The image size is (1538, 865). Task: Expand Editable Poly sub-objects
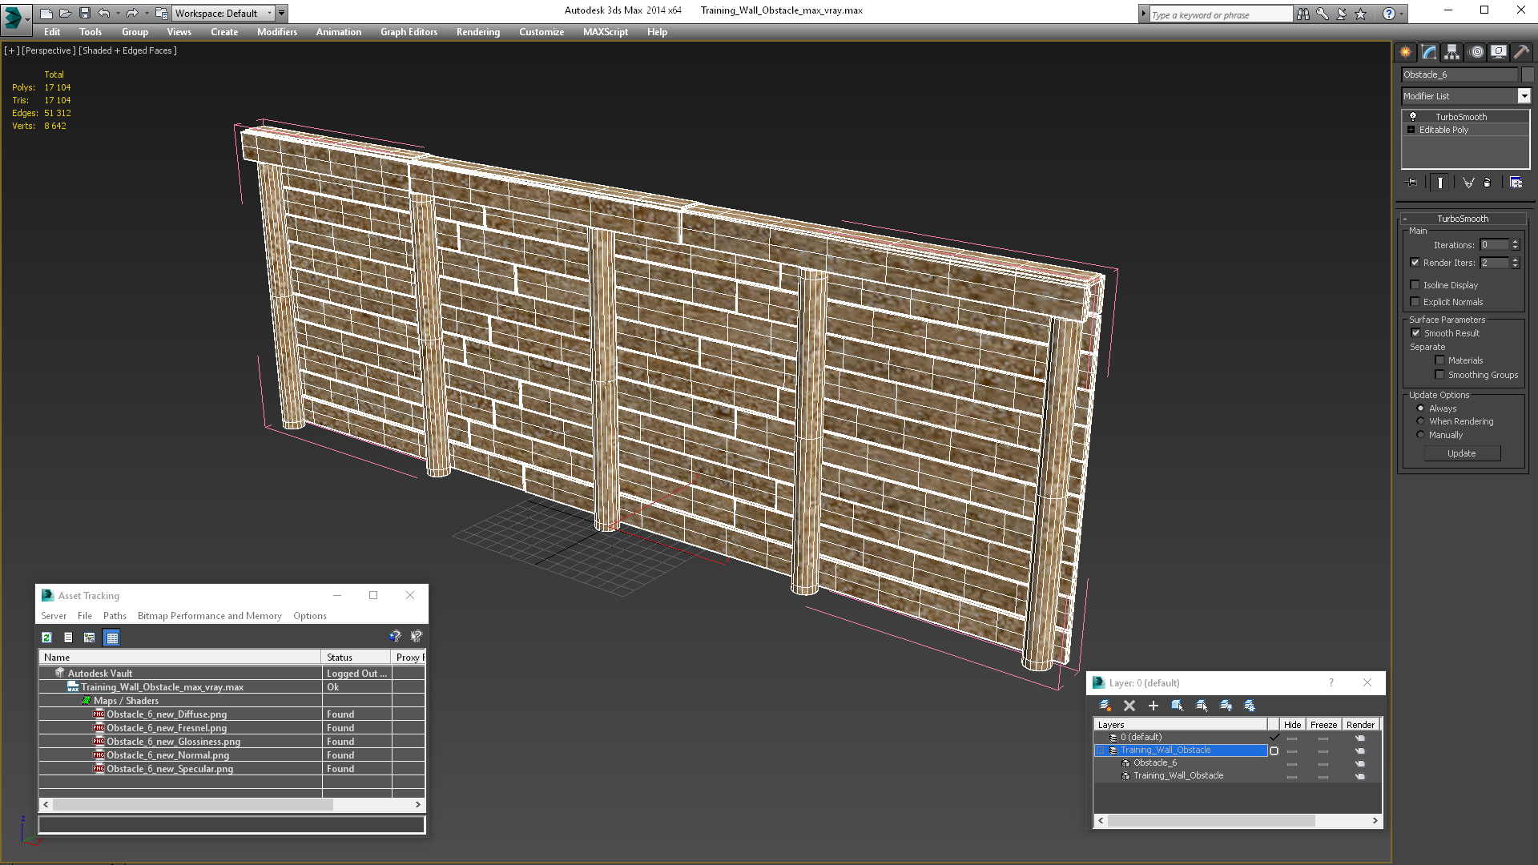1411,130
